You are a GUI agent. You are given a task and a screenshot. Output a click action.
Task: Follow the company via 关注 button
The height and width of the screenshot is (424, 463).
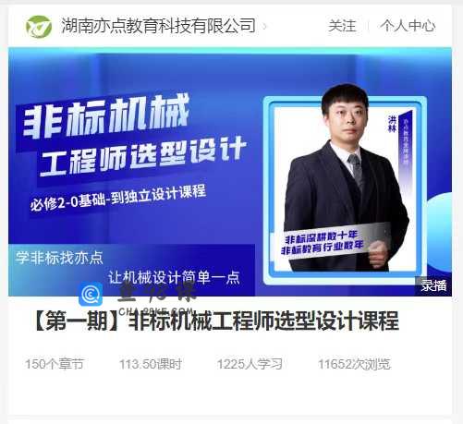tap(342, 26)
